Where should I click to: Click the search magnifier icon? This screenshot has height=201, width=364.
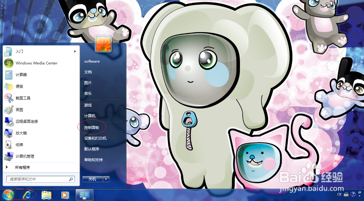tap(71, 179)
